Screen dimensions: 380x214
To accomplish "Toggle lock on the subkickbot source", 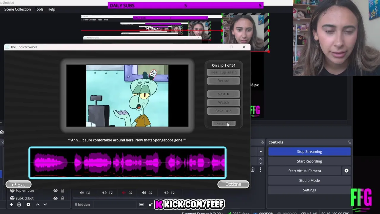I will coord(63,198).
